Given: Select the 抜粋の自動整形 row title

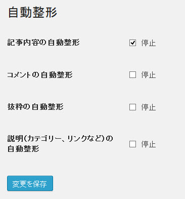Looking at the screenshot, I should click(x=35, y=107).
